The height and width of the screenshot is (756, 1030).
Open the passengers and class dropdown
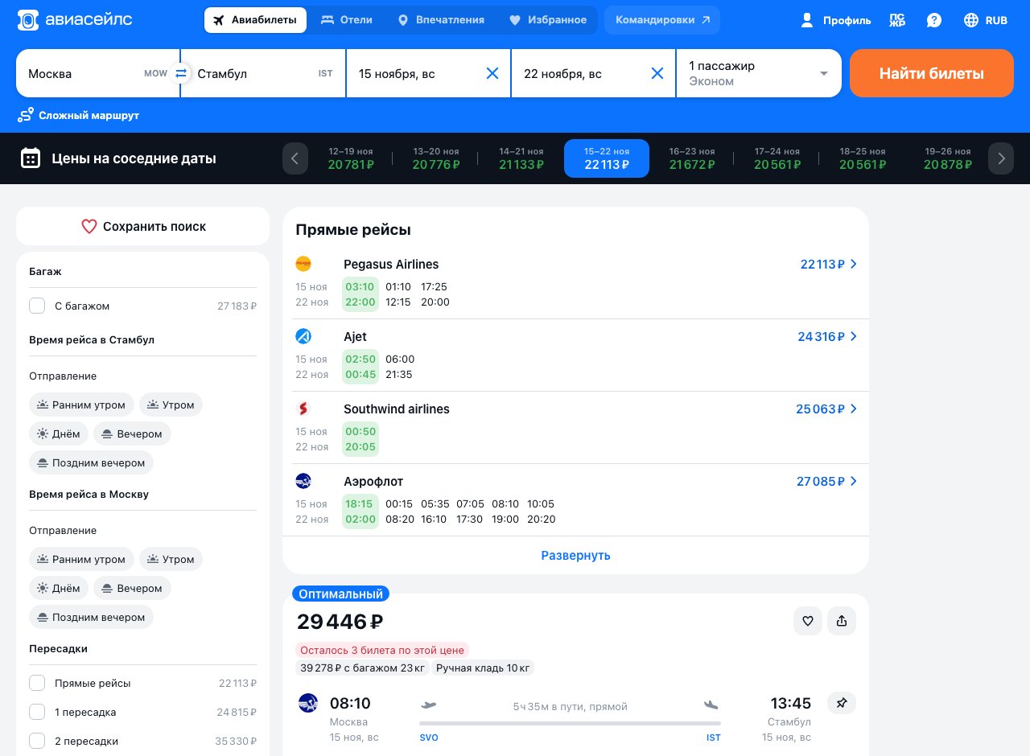pyautogui.click(x=759, y=73)
